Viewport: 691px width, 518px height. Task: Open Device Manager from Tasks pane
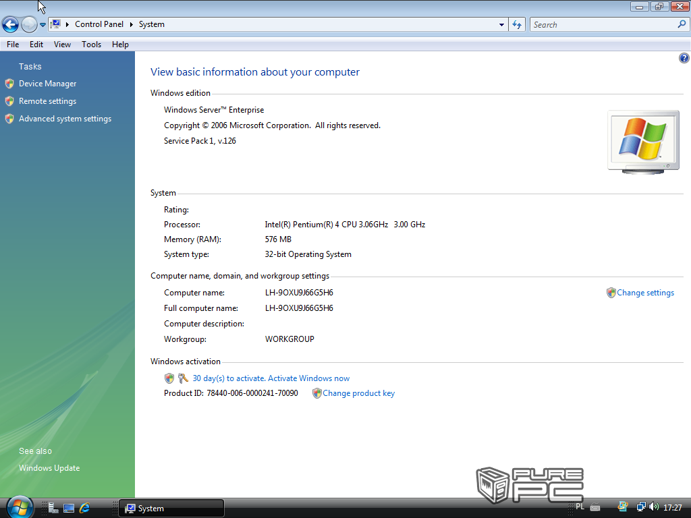click(x=47, y=84)
